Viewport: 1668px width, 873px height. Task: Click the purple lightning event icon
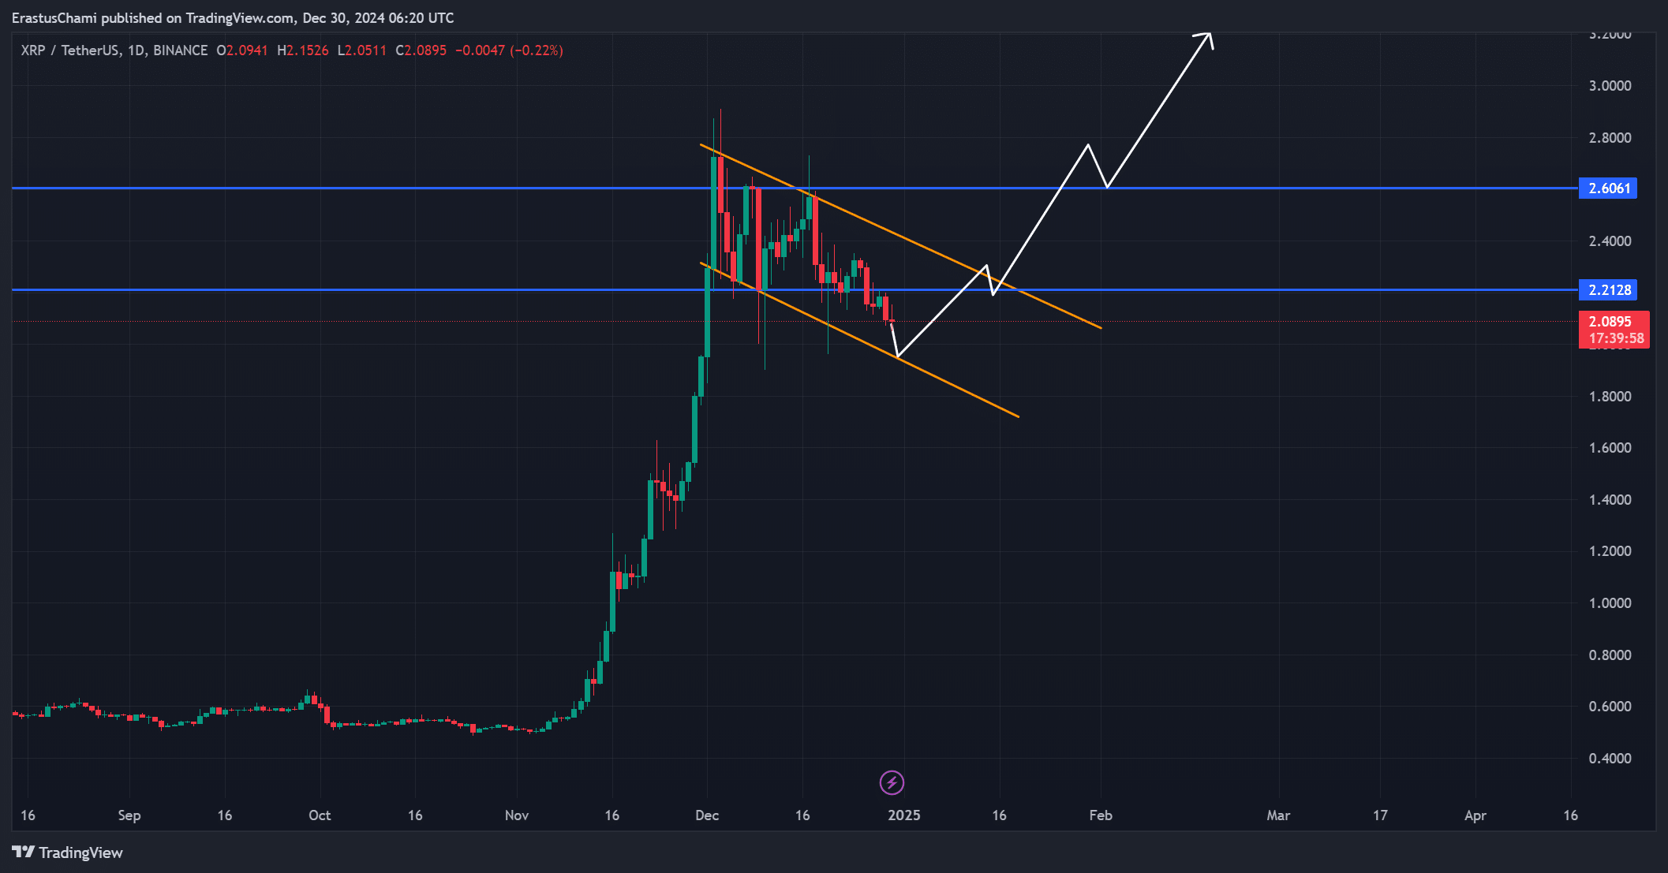(892, 782)
